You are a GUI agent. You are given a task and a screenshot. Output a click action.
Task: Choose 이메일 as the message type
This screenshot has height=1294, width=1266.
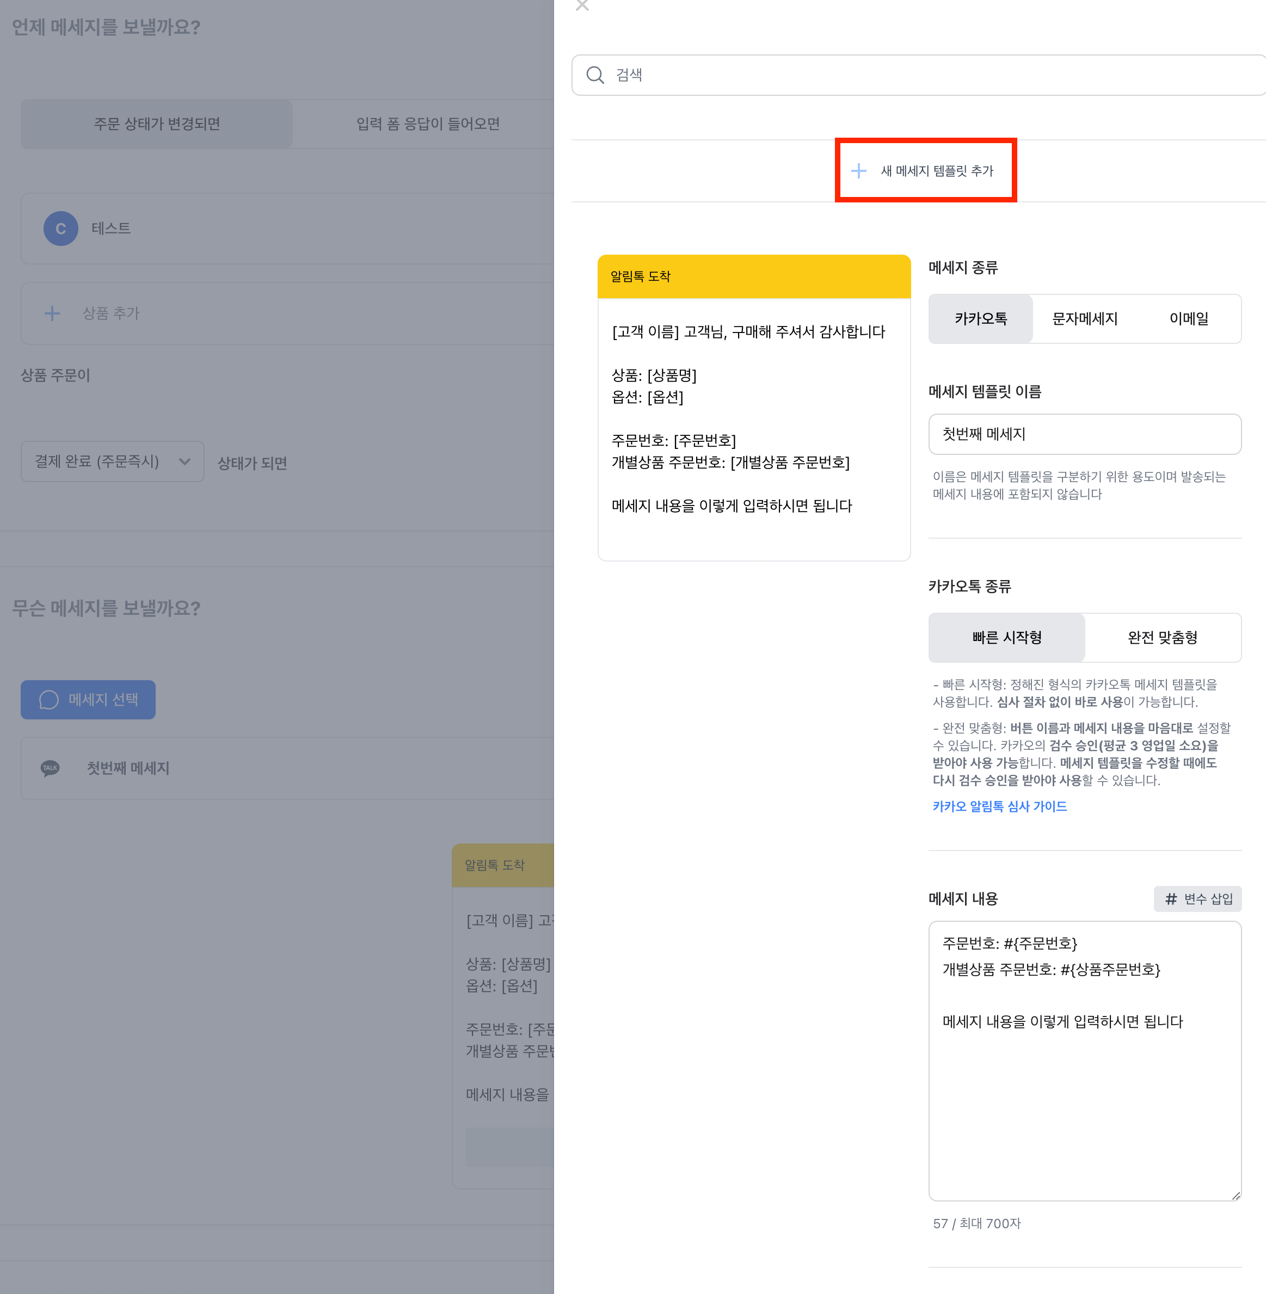click(1188, 319)
